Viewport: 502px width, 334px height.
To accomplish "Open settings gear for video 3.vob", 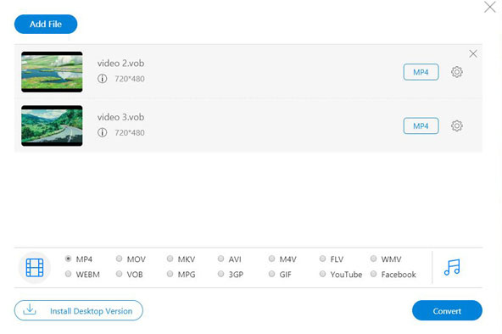I will [456, 125].
